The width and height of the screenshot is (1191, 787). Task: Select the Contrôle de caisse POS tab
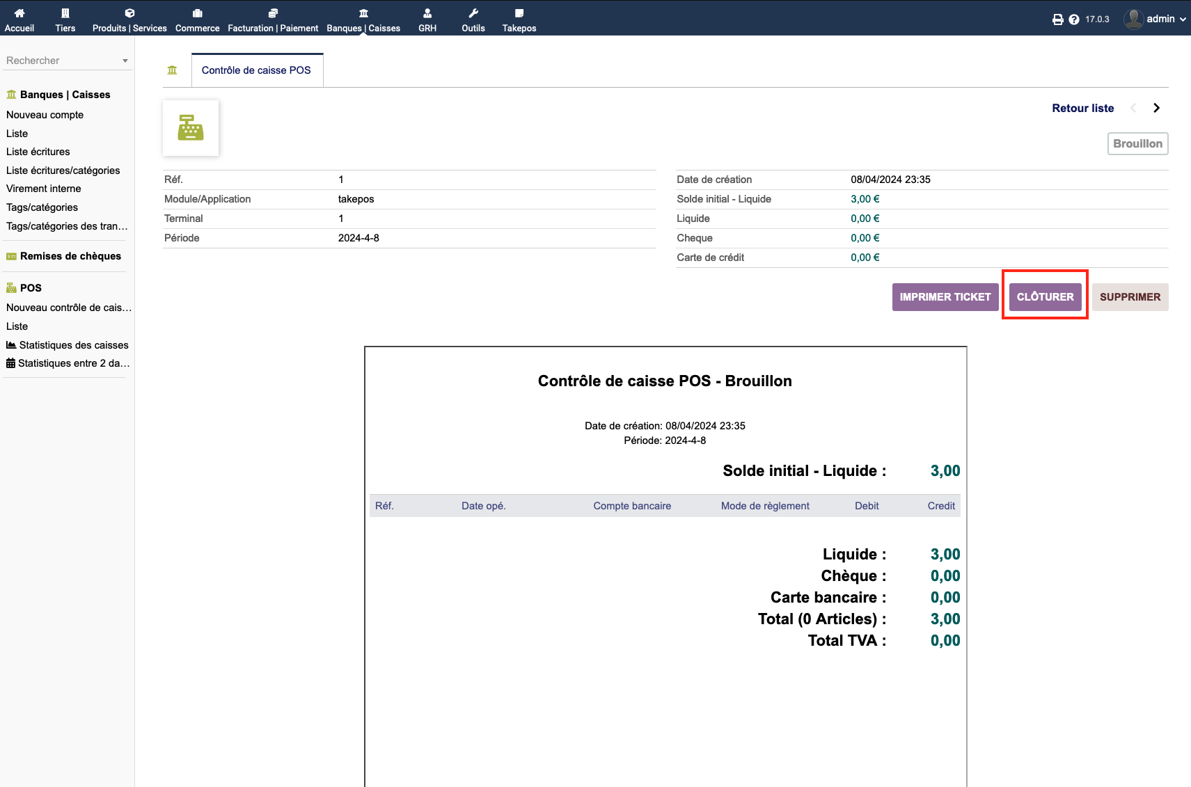pos(256,70)
